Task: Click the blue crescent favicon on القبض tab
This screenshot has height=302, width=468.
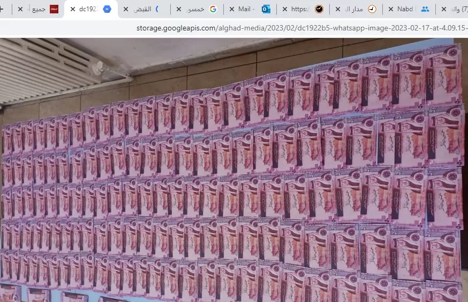Action: (x=157, y=9)
